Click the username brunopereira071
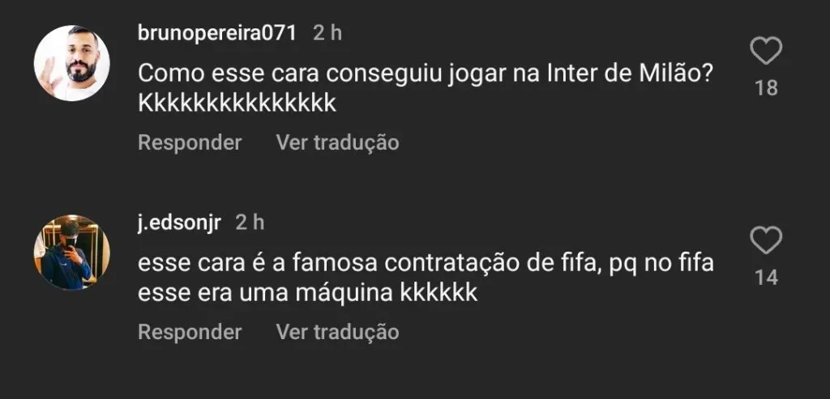Viewport: 830px width, 399px height. click(x=217, y=33)
